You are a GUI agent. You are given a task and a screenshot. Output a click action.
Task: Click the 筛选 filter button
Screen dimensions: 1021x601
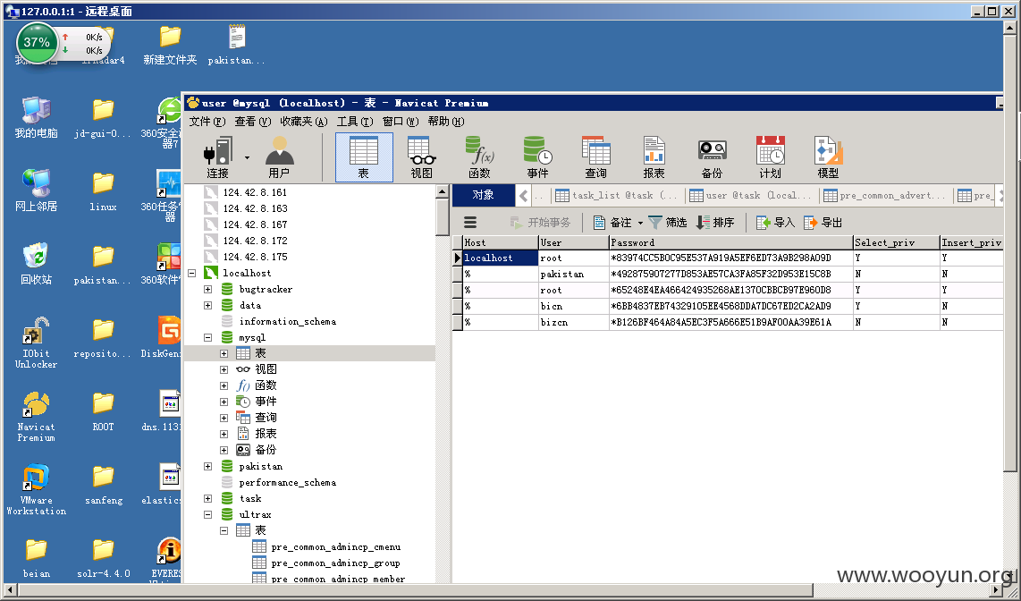coord(668,223)
